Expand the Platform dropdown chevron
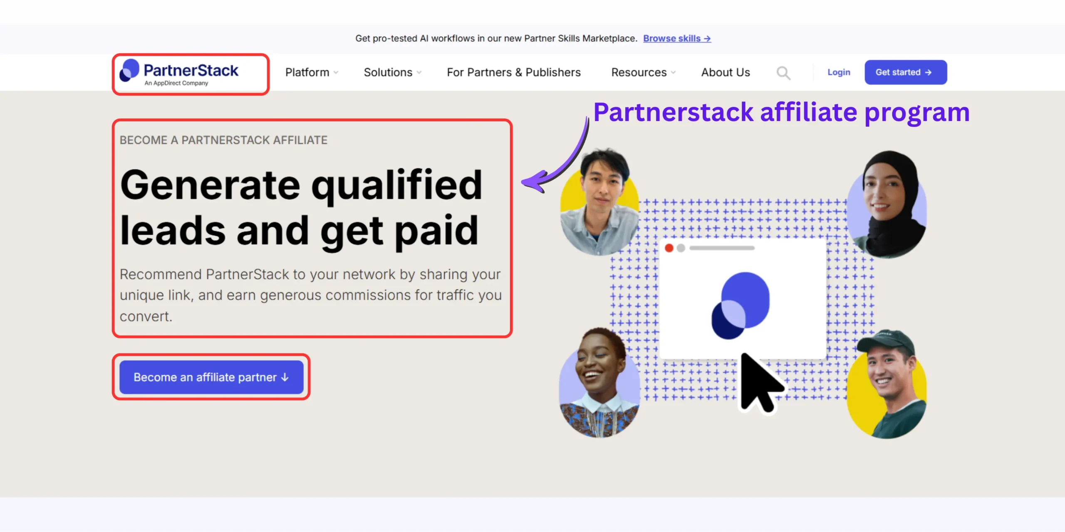1065x532 pixels. 336,73
